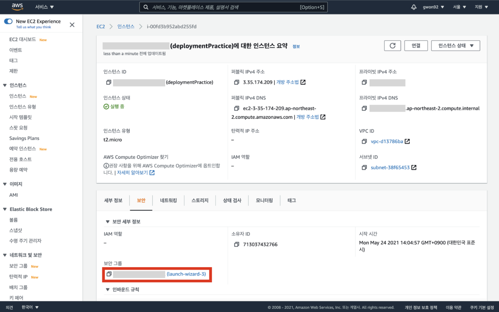Copy the private IPv4 address
The image size is (499, 312).
click(364, 82)
